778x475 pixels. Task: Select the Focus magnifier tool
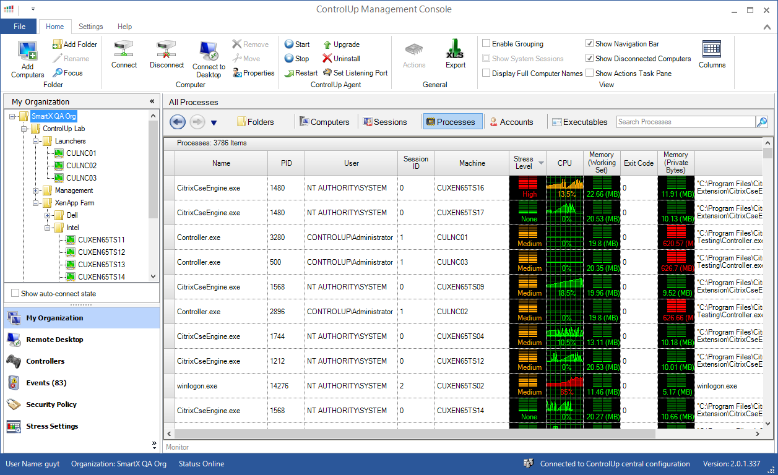[x=67, y=73]
